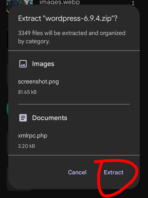Click the "by category." description line
The height and width of the screenshot is (198, 148).
point(34,41)
